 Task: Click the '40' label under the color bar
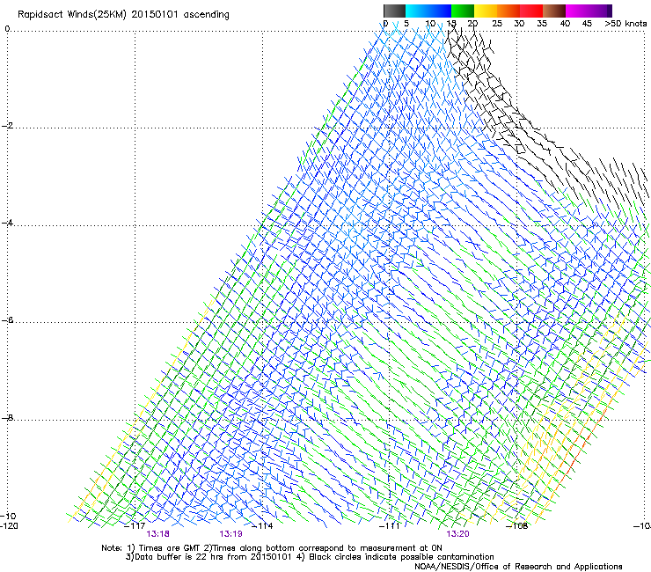565,24
